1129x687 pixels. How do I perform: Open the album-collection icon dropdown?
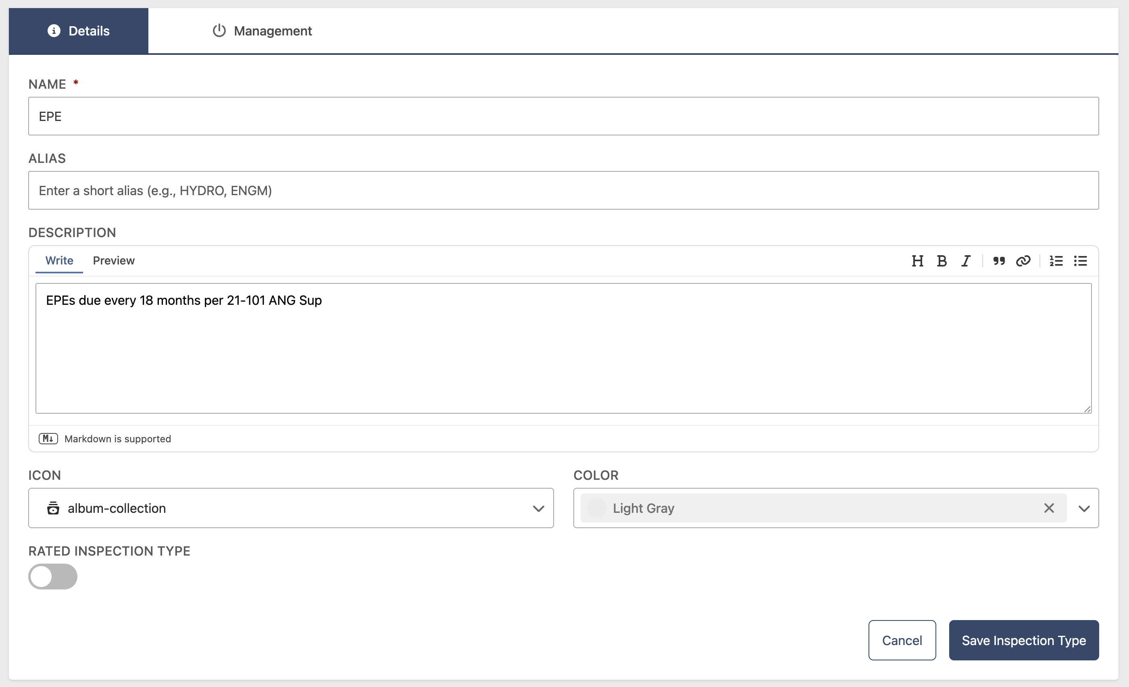[291, 508]
